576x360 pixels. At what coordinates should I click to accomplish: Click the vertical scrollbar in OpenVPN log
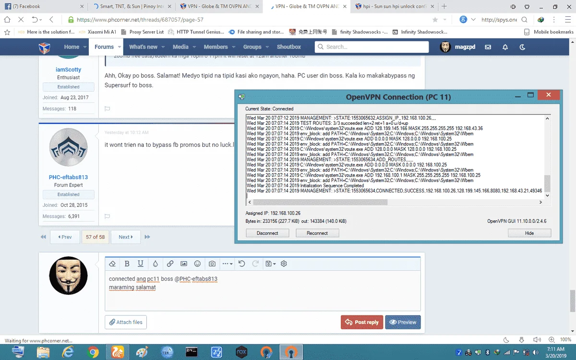pyautogui.click(x=547, y=184)
